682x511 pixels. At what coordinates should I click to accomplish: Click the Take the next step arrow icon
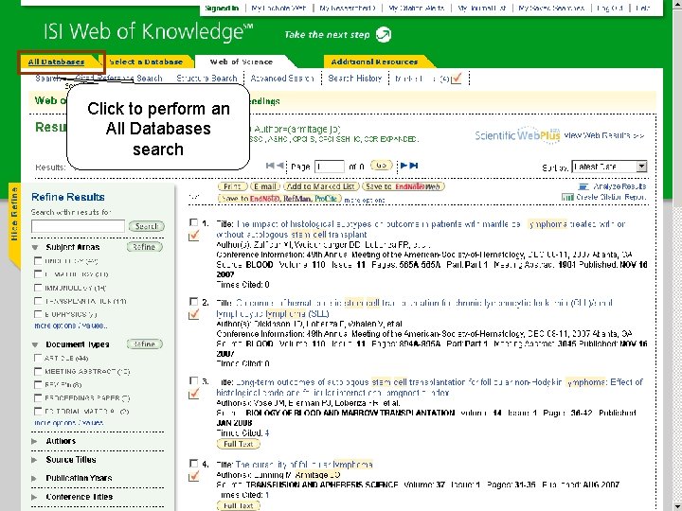(384, 34)
